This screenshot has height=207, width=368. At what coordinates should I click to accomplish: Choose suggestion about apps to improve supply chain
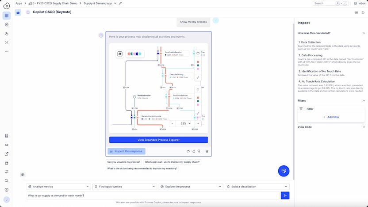coord(172,162)
